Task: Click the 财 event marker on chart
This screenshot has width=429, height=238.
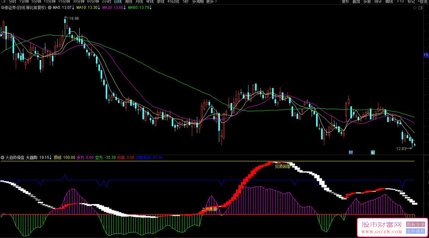Action: tap(351, 152)
